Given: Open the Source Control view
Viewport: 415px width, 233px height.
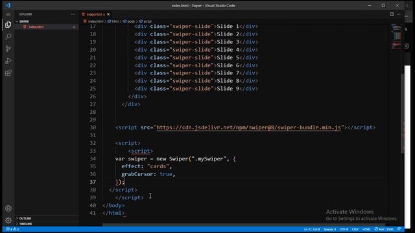Looking at the screenshot, I should (x=8, y=49).
